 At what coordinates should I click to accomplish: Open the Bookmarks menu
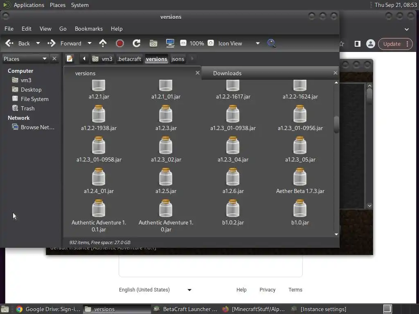click(89, 29)
